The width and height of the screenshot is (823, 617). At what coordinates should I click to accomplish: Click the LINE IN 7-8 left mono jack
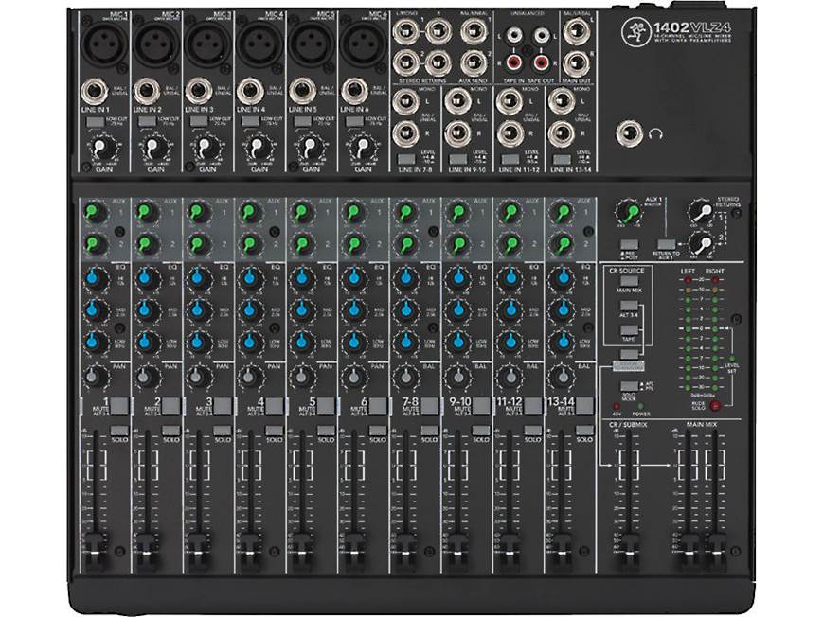coord(405,102)
